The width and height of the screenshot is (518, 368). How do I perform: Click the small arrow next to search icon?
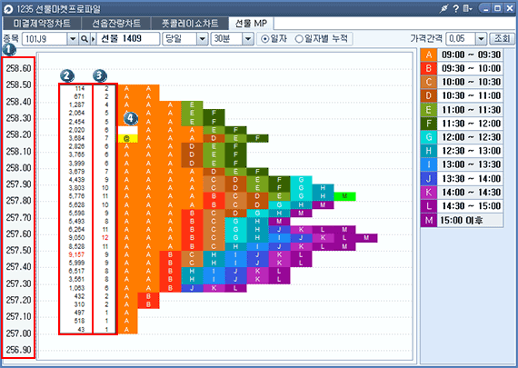pyautogui.click(x=93, y=39)
